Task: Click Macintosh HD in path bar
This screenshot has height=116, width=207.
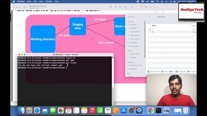Action: 154,72
